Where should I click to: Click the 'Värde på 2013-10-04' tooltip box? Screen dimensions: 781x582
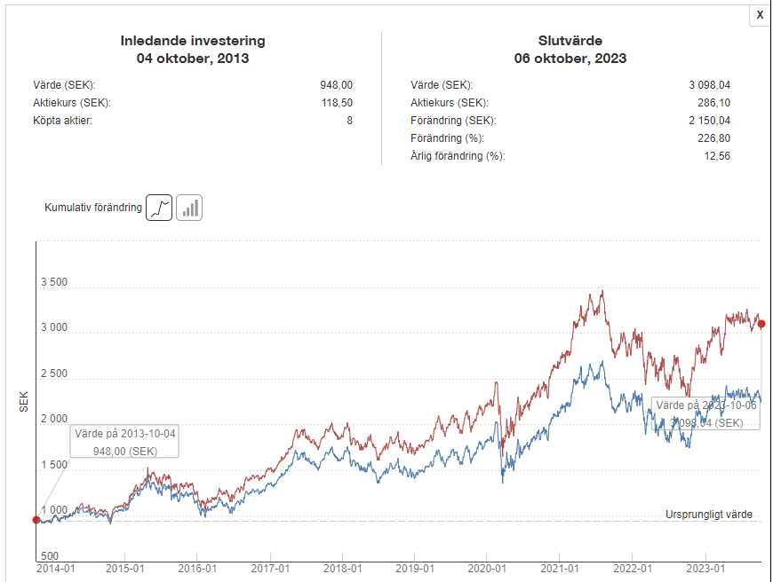coord(124,441)
